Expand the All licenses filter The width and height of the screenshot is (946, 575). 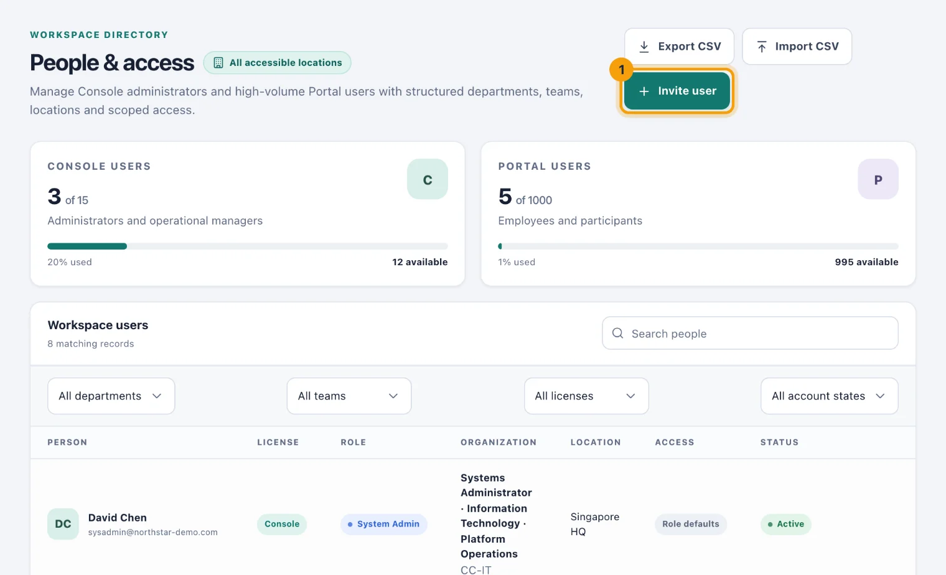586,396
